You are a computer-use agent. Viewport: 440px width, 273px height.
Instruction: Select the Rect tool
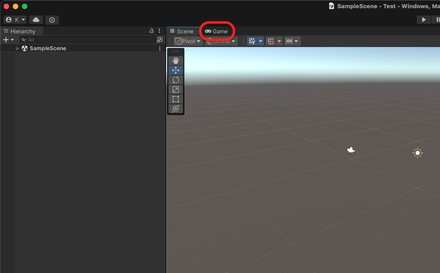pyautogui.click(x=176, y=99)
